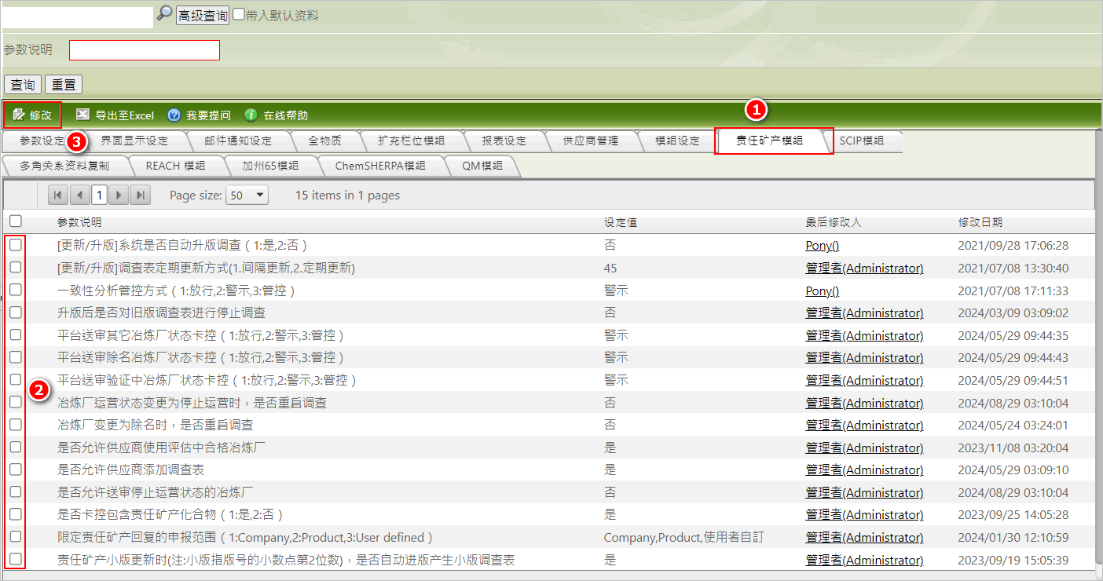Viewport: 1103px width, 581px height.
Task: Open 管理者(Administrator) link dated 2024/03/09
Action: coord(864,312)
